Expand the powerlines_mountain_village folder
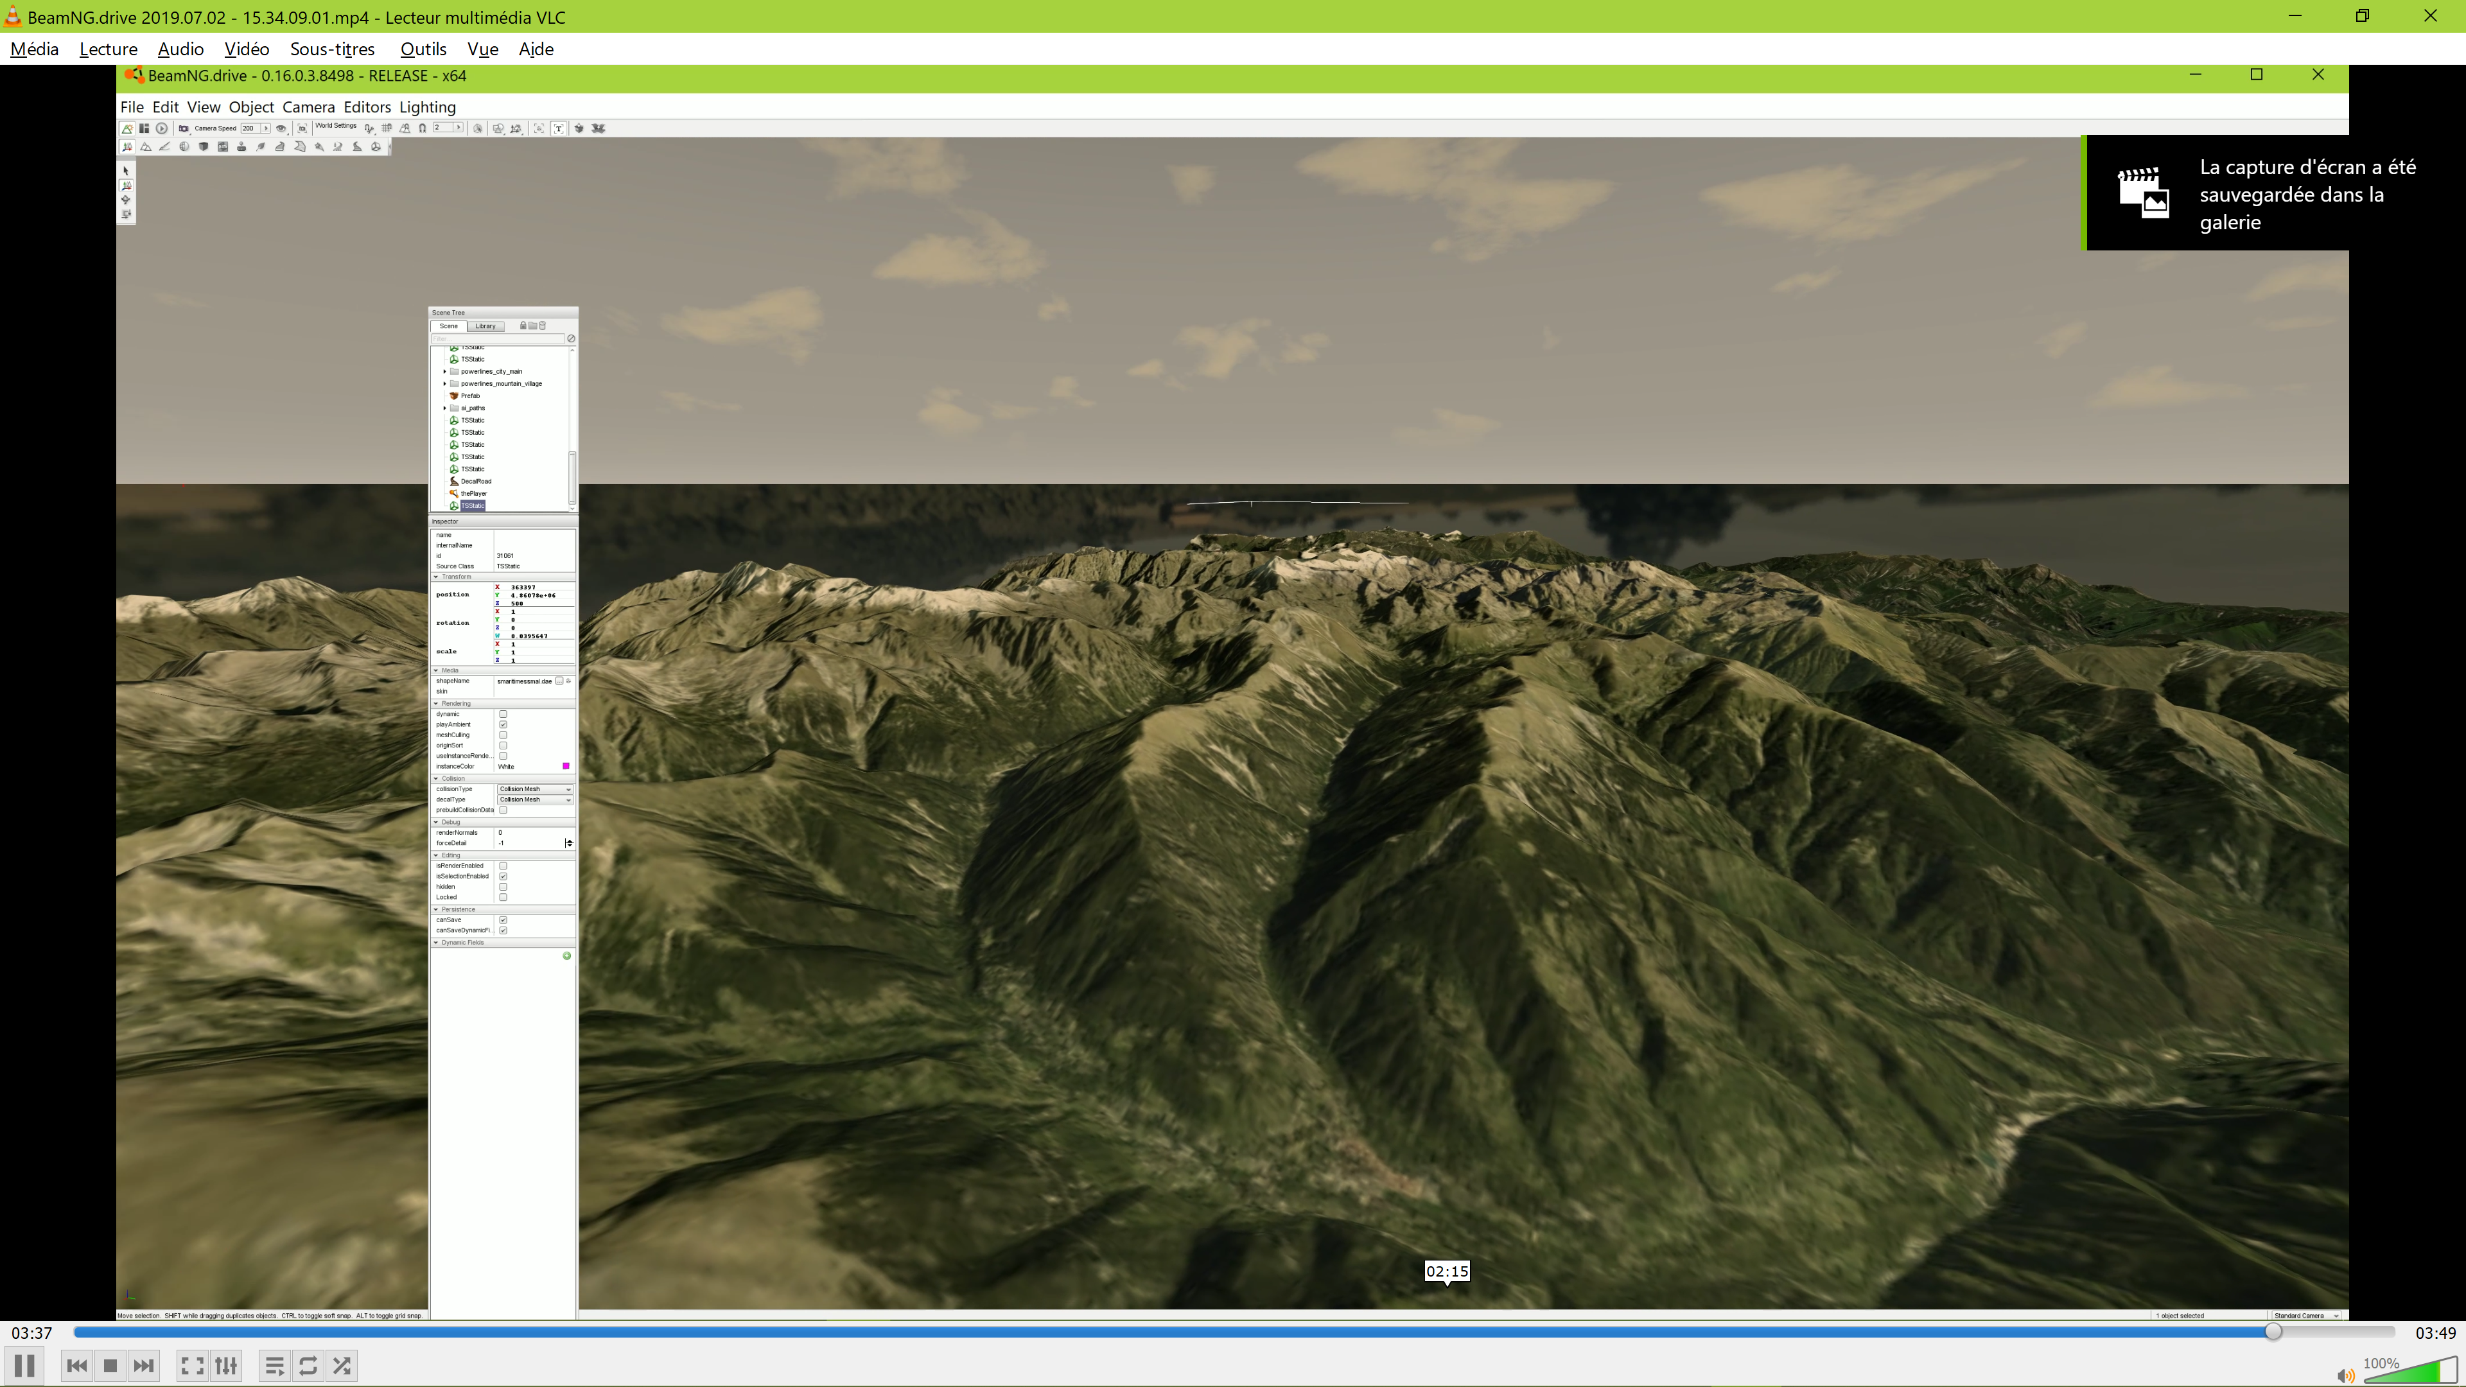This screenshot has width=2466, height=1387. click(445, 384)
